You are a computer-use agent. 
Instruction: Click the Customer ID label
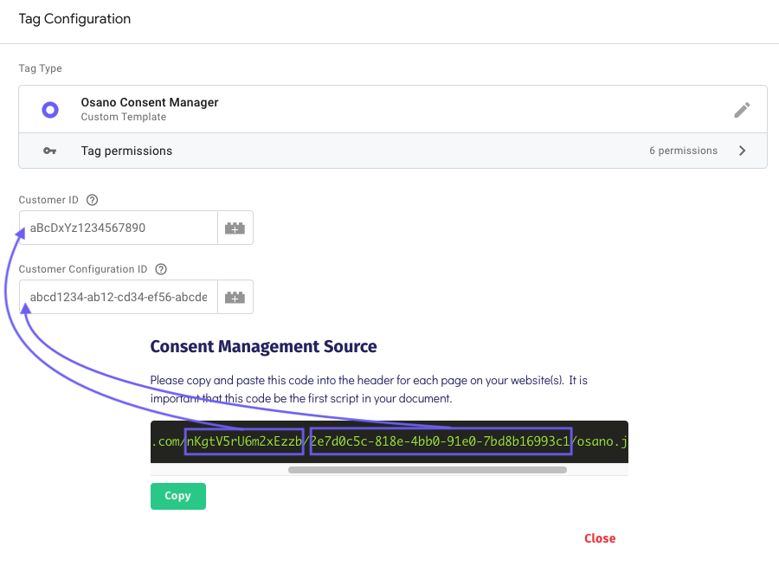(48, 200)
